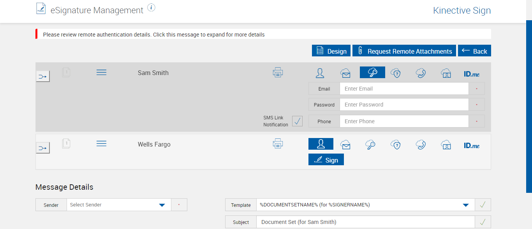Click the checkmark beside the Subject field
Image resolution: width=532 pixels, height=229 pixels.
click(x=483, y=222)
